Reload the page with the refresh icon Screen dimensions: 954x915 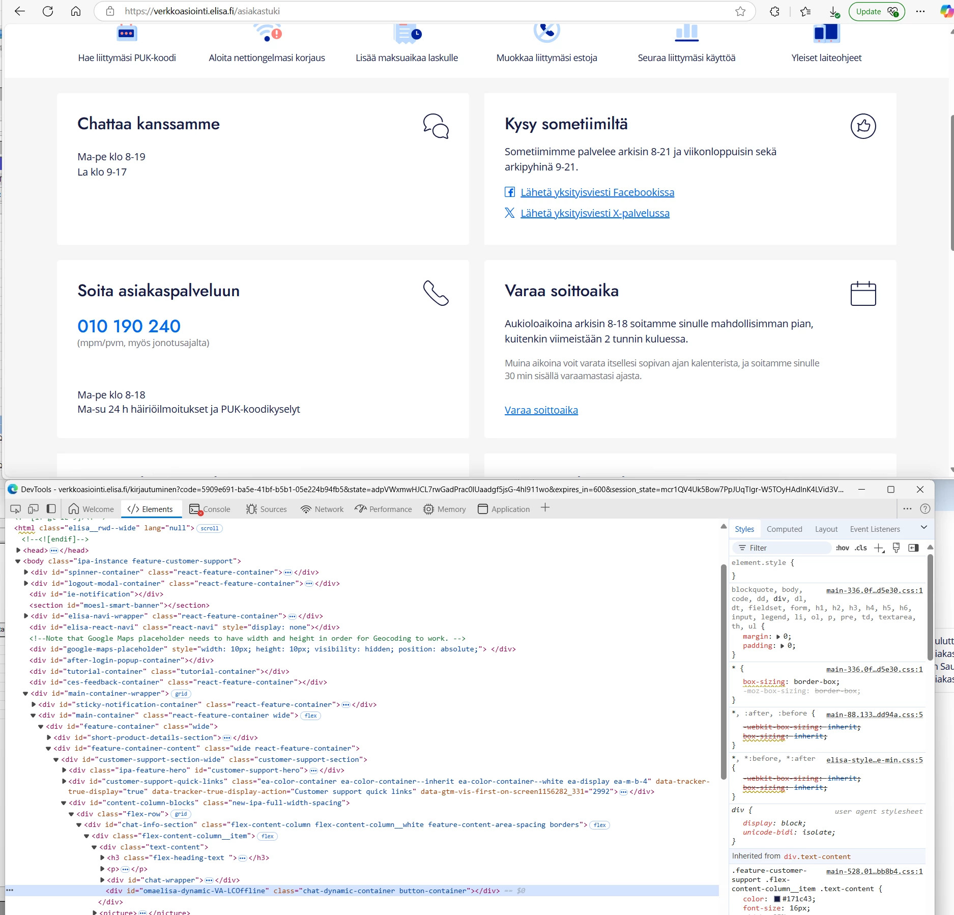point(48,11)
